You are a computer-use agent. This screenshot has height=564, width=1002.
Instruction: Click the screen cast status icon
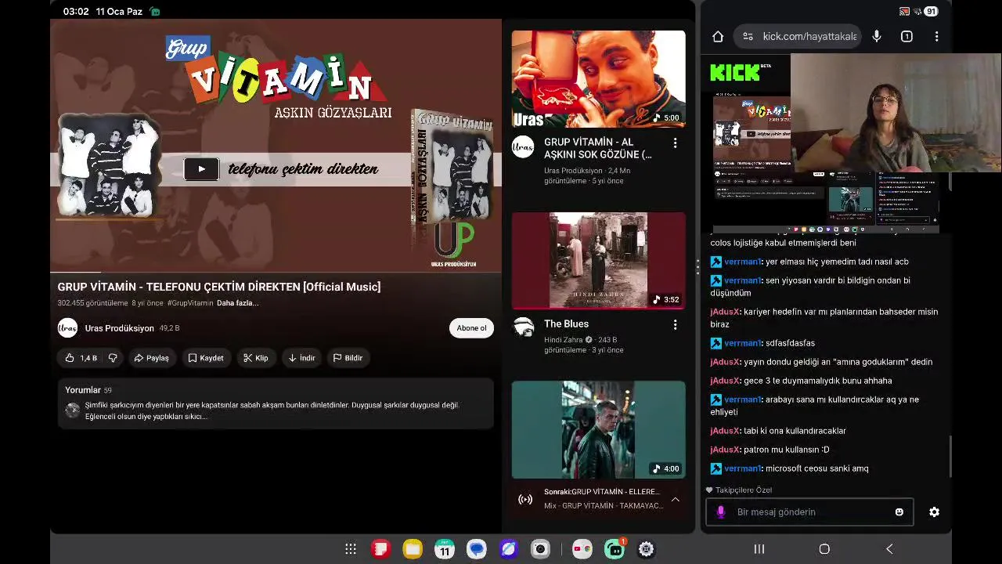pos(904,12)
